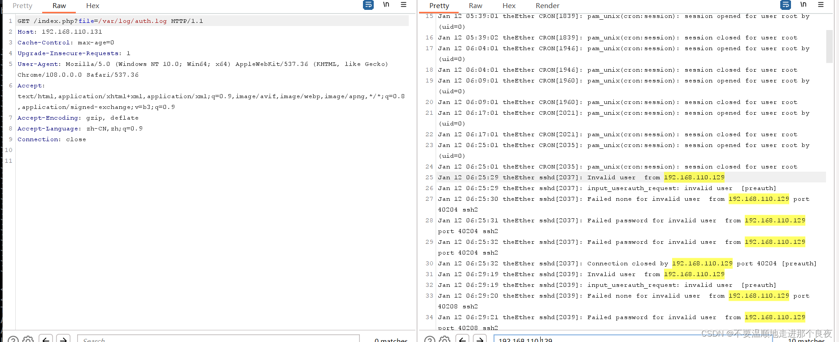Click the Accept-Encoding: gzip, deflate header
This screenshot has width=839, height=342.
78,118
